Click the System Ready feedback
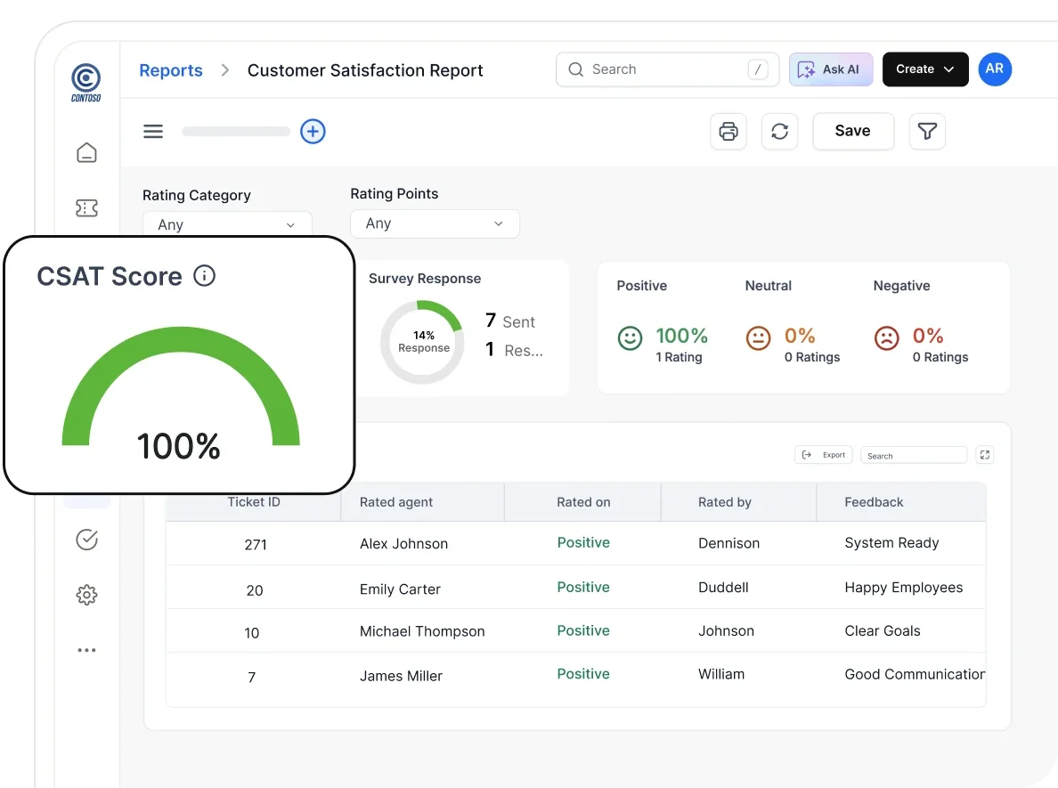 [891, 542]
